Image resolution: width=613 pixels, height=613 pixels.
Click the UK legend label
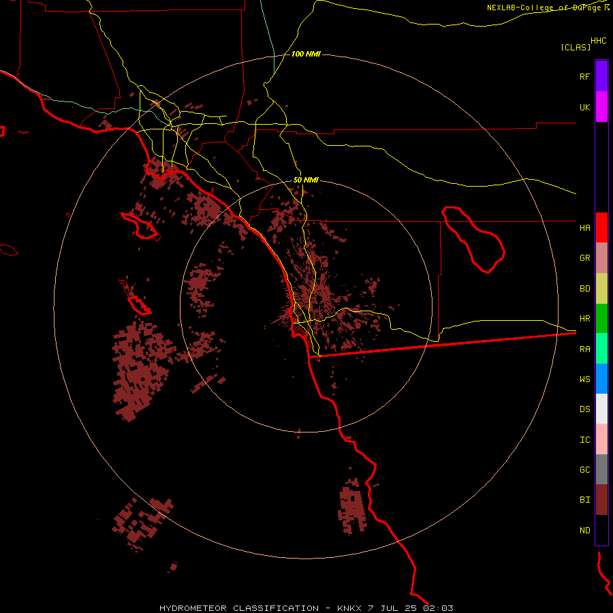(x=584, y=107)
